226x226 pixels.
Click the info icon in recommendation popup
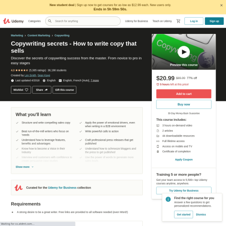pos(168,199)
